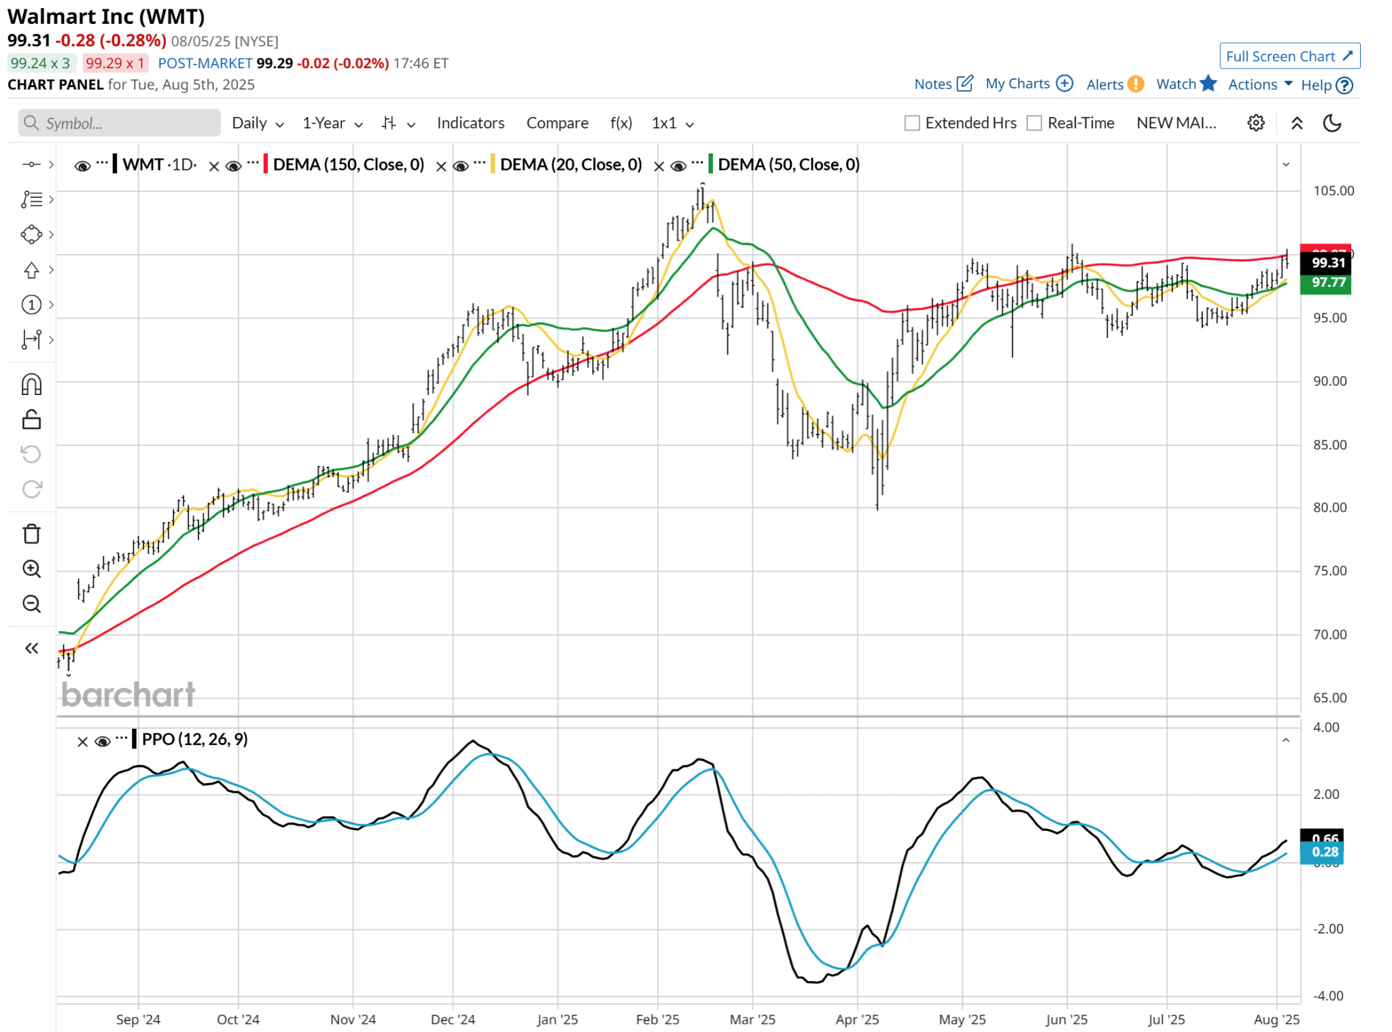Open the bar type chart style dropdown
1392x1032 pixels.
[x=398, y=123]
